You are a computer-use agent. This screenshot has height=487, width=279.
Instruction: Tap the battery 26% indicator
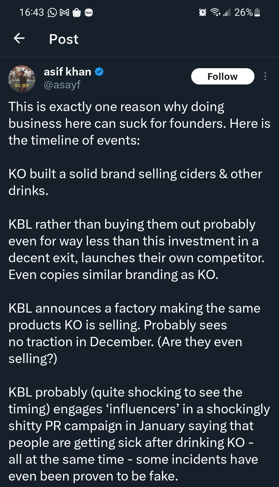pos(247,12)
